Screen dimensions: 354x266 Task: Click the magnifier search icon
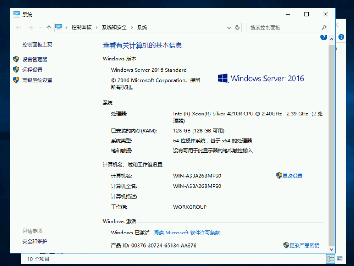324,28
